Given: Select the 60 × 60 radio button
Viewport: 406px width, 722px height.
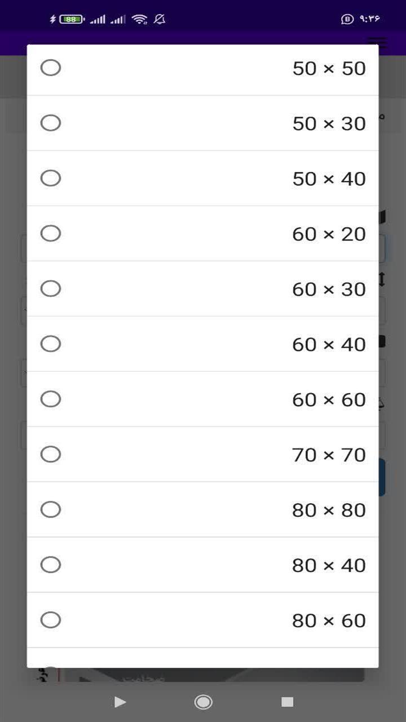Looking at the screenshot, I should pos(51,399).
